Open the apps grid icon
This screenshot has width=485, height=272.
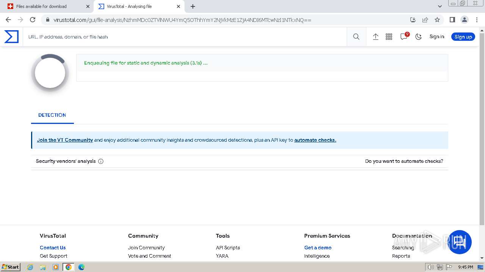(x=389, y=37)
